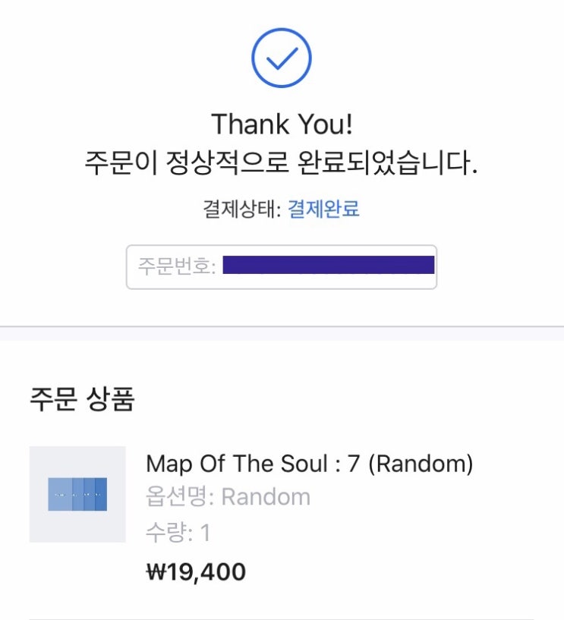
Task: Click the "결제상태" label
Action: [241, 209]
